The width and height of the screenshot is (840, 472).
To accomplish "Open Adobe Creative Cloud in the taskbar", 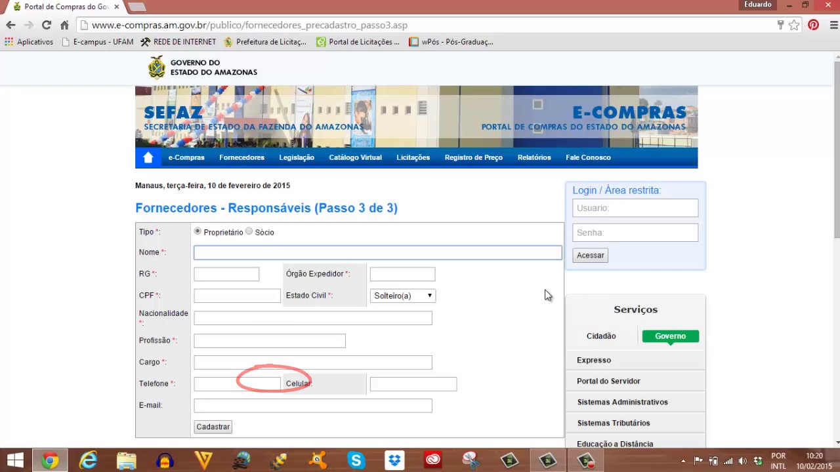I will [x=433, y=460].
